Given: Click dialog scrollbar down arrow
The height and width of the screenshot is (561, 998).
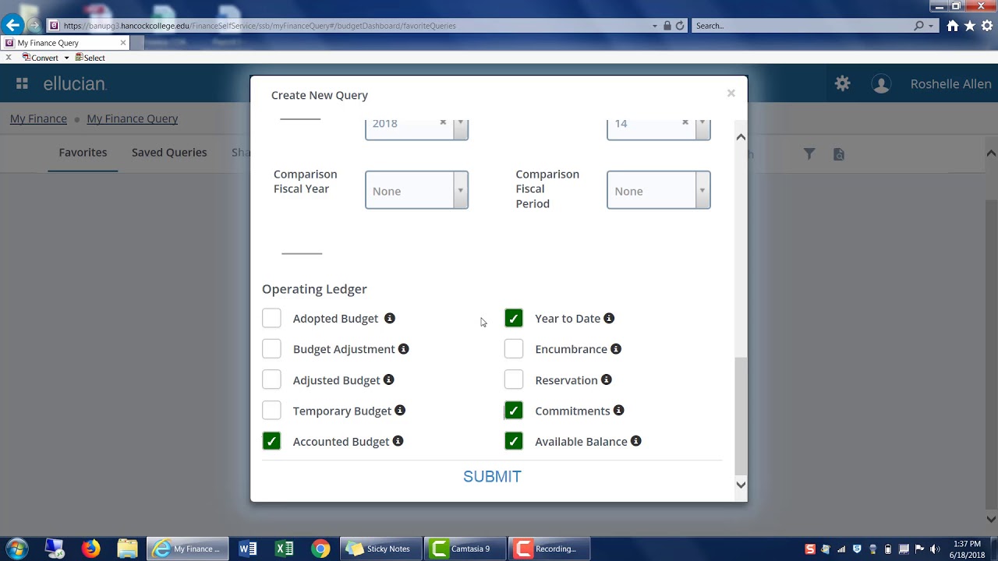Looking at the screenshot, I should point(741,485).
